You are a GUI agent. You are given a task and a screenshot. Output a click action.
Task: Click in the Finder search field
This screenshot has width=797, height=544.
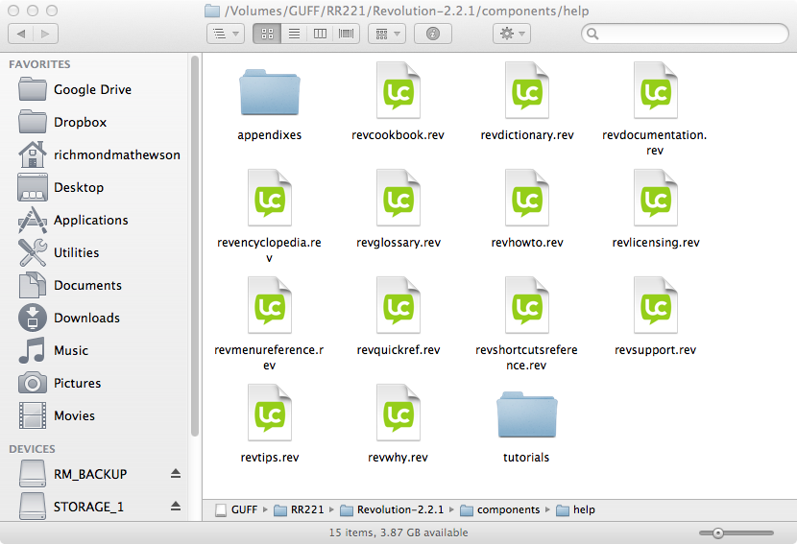(x=691, y=34)
